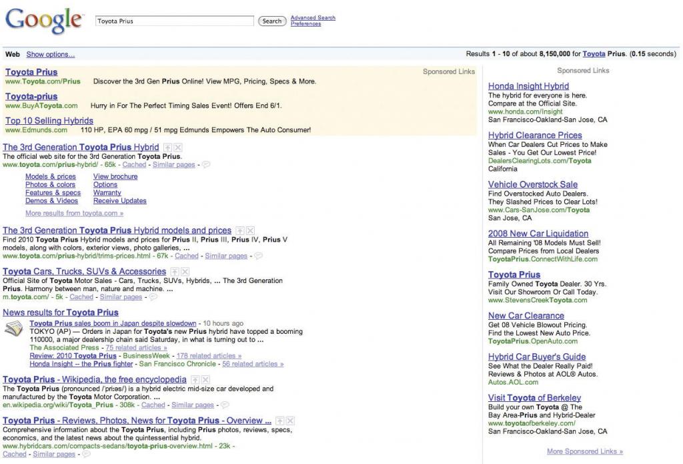Expand Show options panel
683x464 pixels.
(x=50, y=54)
